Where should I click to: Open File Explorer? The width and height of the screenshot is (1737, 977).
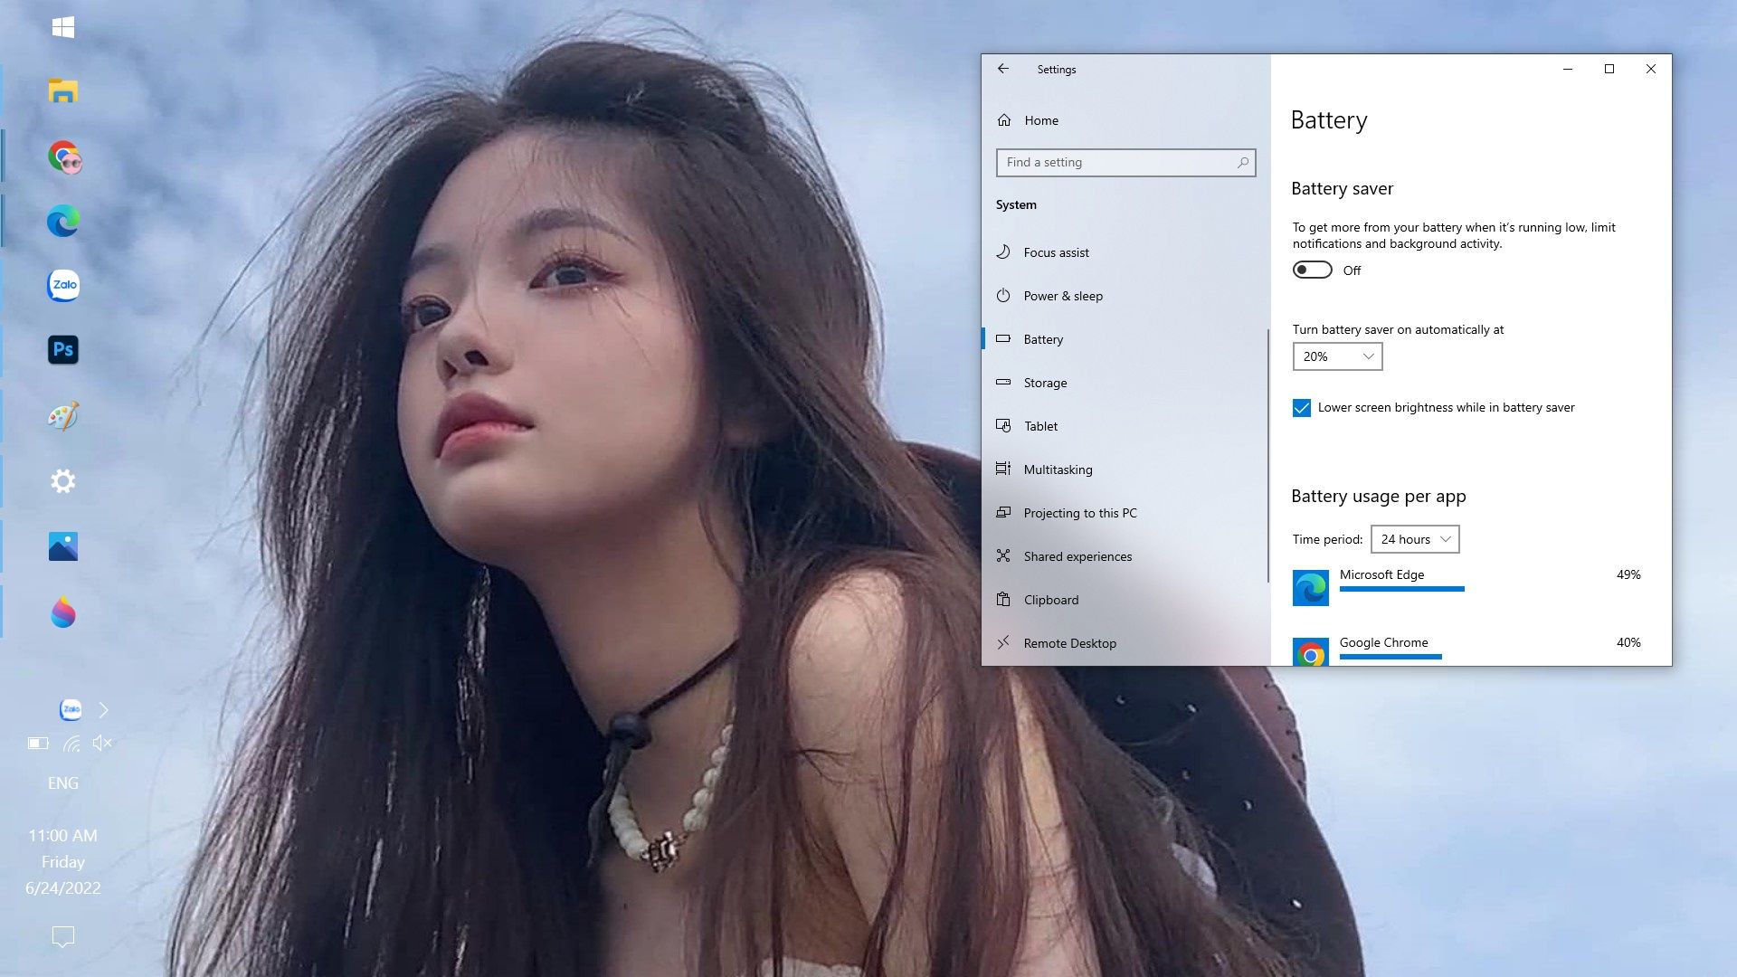(62, 92)
